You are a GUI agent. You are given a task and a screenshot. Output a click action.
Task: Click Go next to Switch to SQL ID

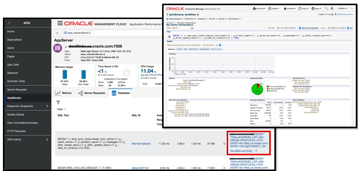(x=192, y=28)
